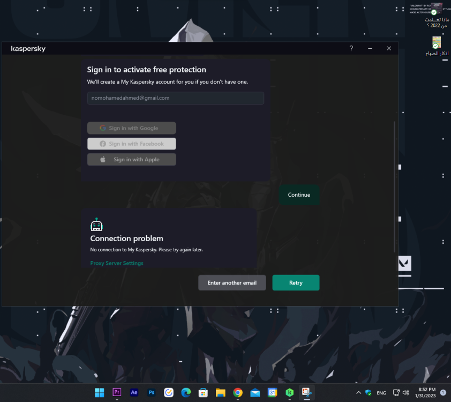Open File Explorer from taskbar
Viewport: 451px width, 402px height.
pos(221,392)
